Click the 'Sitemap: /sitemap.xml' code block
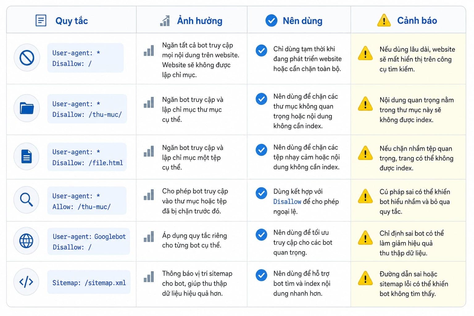Screen dimensions: 474x316 (x=89, y=282)
